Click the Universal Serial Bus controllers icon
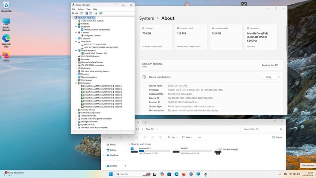 (x=79, y=128)
